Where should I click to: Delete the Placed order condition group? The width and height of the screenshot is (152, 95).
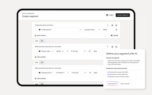click(x=112, y=47)
